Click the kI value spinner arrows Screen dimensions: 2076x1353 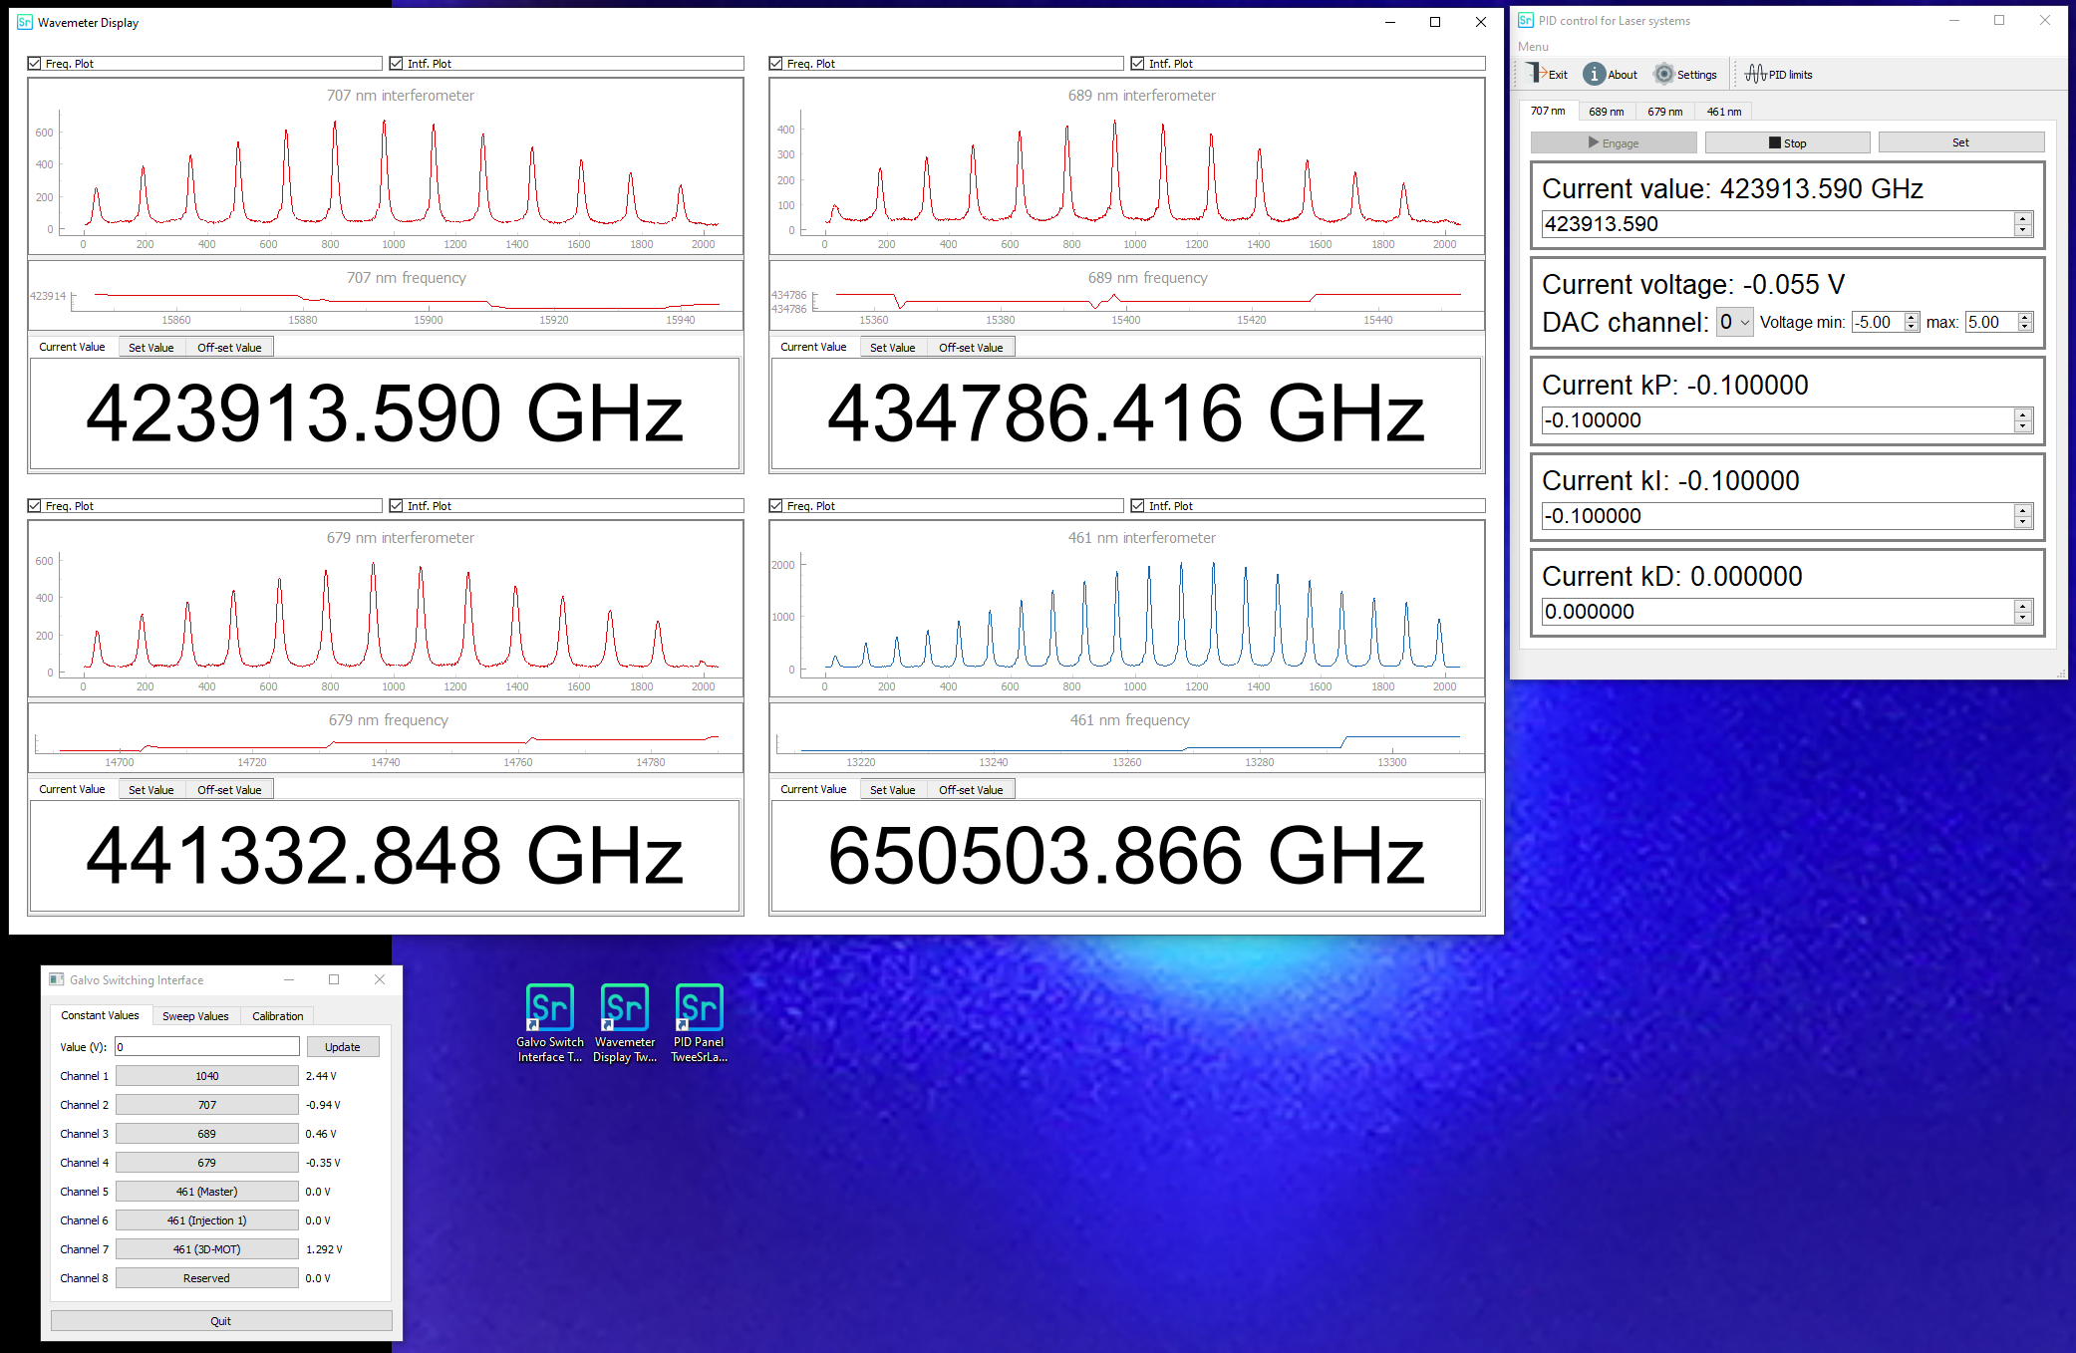(x=2023, y=516)
